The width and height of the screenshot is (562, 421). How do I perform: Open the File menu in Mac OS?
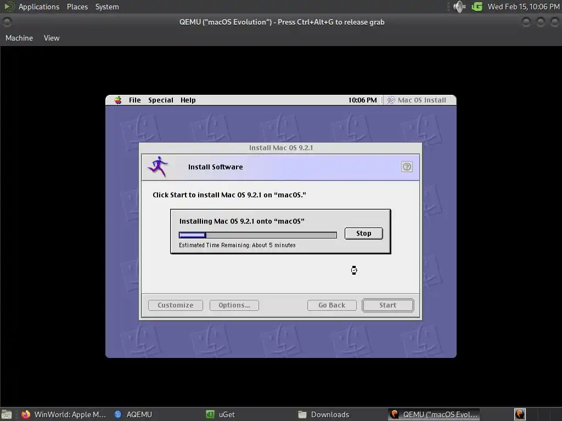135,100
